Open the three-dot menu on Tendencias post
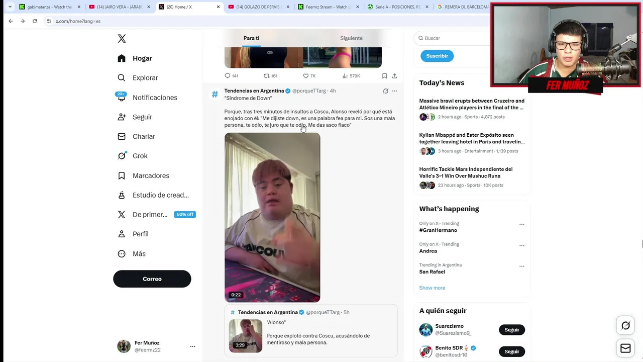This screenshot has height=362, width=643. (394, 91)
